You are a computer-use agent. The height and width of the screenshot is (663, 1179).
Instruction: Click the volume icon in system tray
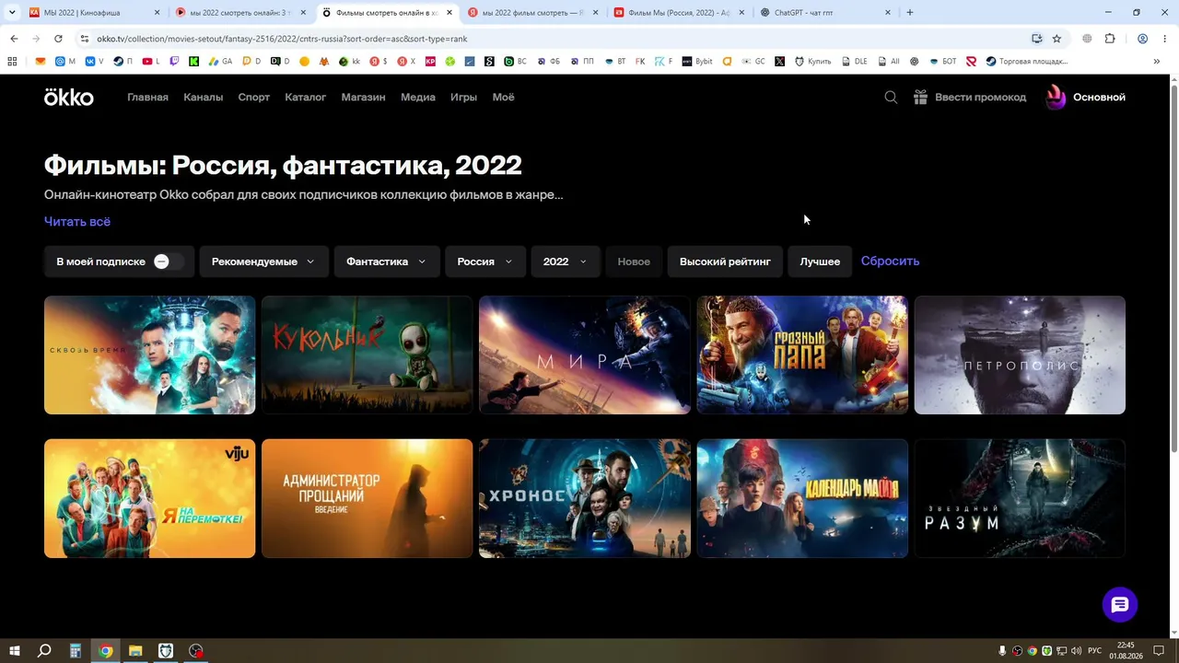[1076, 651]
